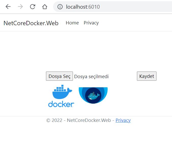This screenshot has width=172, height=141.
Task: View site information icon in address bar
Action: (x=60, y=7)
